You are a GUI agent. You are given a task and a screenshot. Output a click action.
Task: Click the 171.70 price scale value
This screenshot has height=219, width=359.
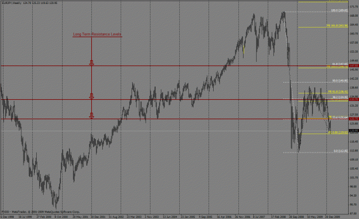click(x=354, y=7)
